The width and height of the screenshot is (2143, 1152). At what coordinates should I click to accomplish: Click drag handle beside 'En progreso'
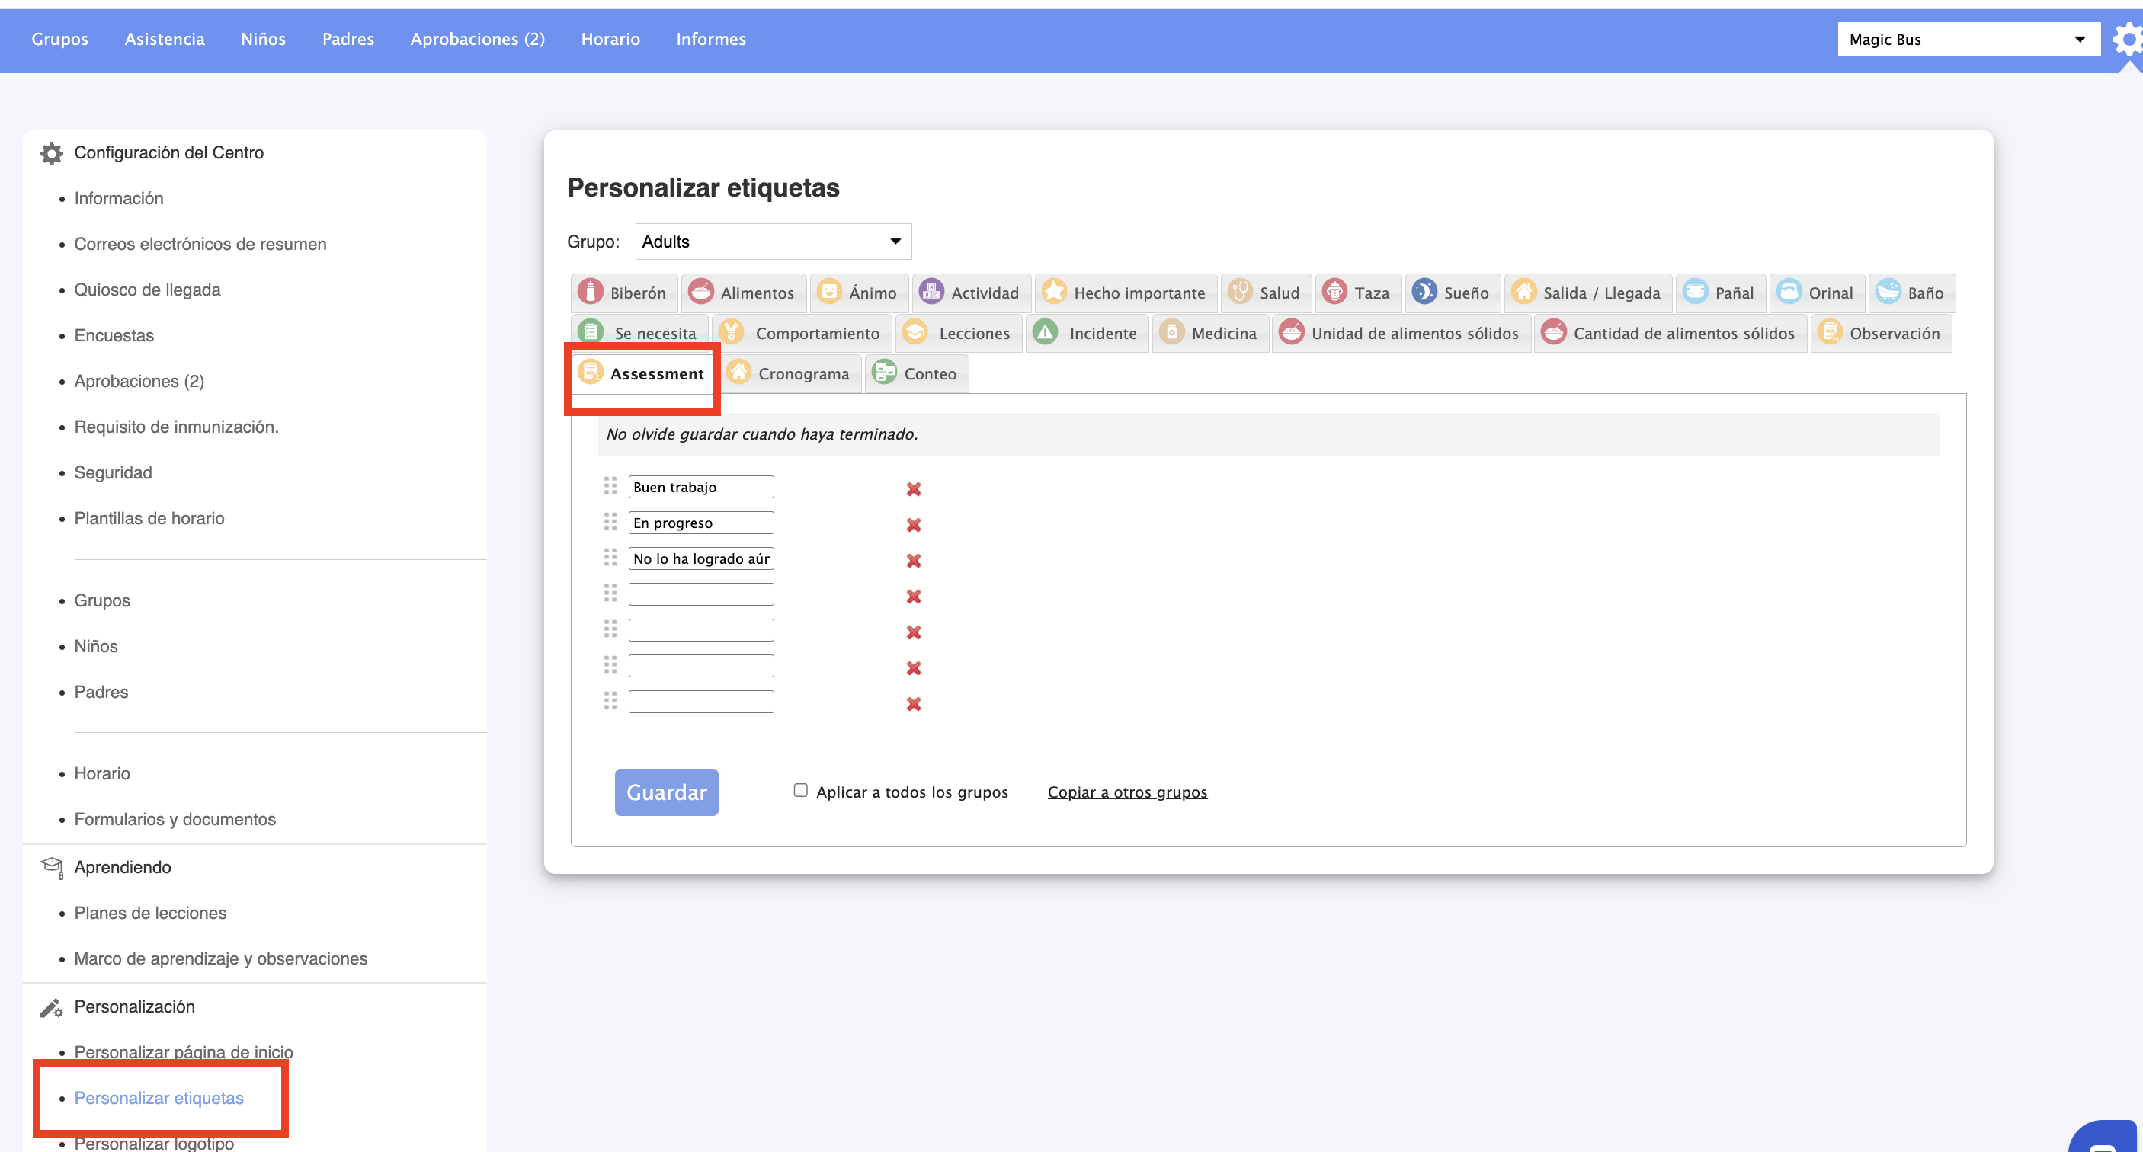(x=610, y=523)
